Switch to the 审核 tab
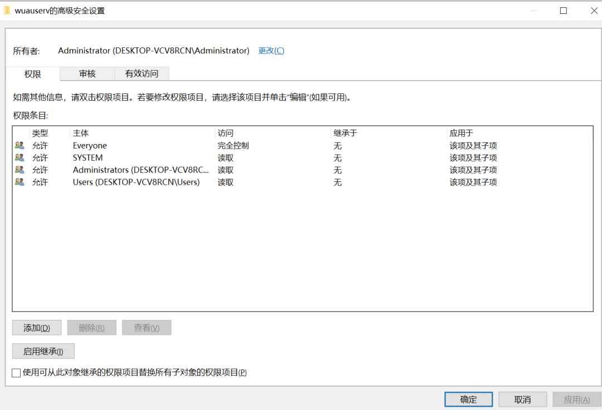The height and width of the screenshot is (410, 602). click(x=87, y=73)
